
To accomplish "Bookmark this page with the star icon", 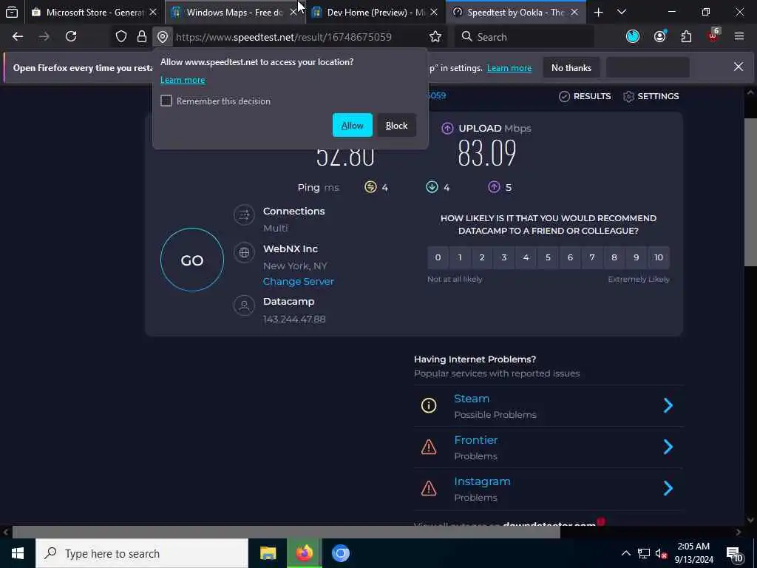I will [435, 37].
